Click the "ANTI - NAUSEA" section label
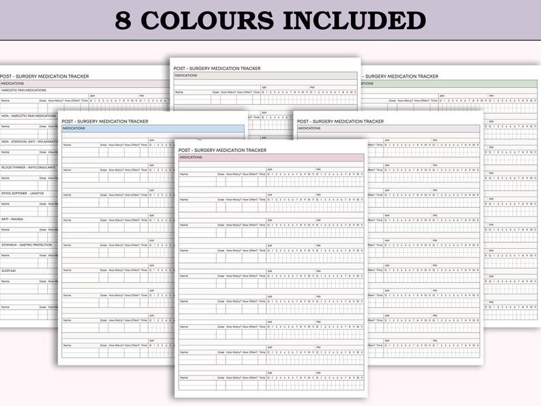 [12, 219]
